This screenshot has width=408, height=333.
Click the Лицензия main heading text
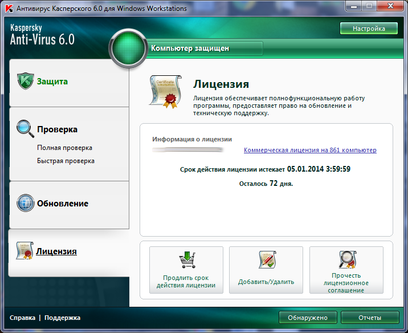(x=221, y=84)
